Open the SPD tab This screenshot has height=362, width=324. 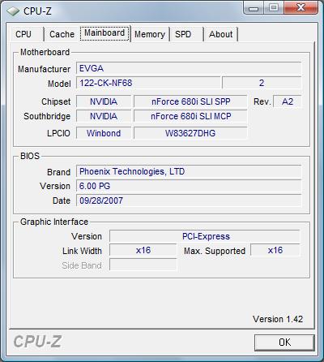[x=183, y=34]
